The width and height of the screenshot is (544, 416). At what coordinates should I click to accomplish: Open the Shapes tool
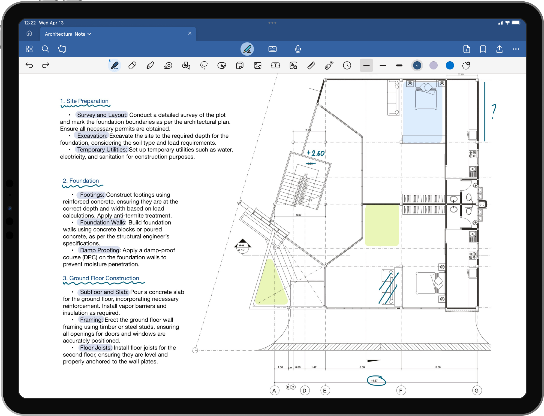[x=186, y=65]
